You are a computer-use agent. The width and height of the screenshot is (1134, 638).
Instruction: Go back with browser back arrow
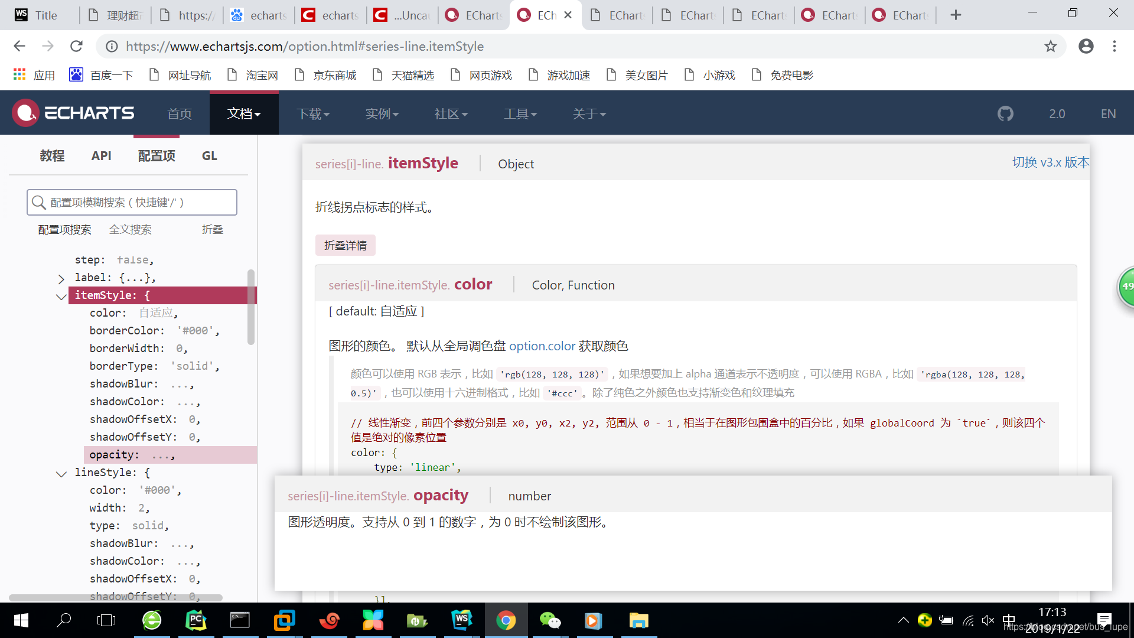click(19, 46)
